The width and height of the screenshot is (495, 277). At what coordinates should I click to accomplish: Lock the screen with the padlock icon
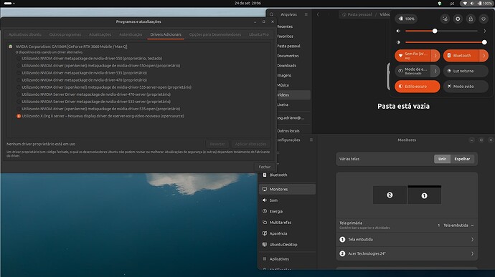pos(471,19)
